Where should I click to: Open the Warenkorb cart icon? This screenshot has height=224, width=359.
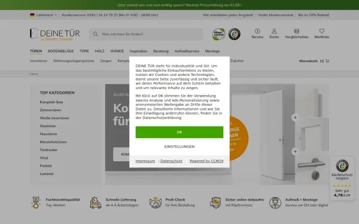327,61
